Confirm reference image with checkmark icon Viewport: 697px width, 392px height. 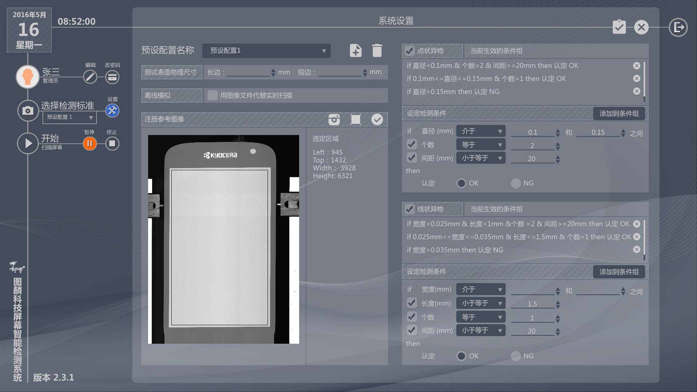coord(377,119)
